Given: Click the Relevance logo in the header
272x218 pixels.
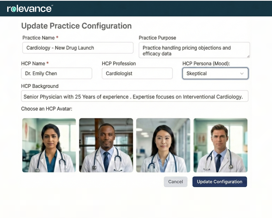Looking at the screenshot, I should [x=29, y=9].
